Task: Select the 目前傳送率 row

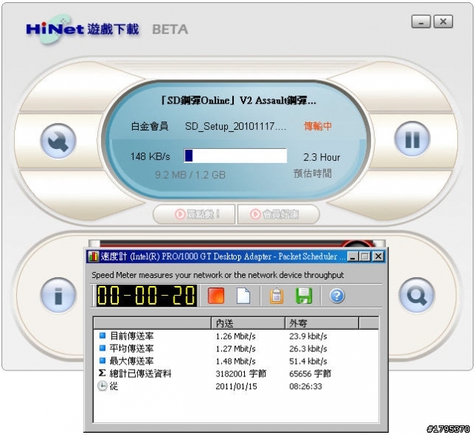Action: pyautogui.click(x=236, y=336)
